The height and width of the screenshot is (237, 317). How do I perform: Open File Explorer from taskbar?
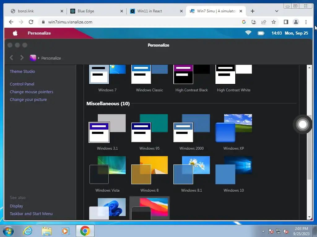coord(47,231)
